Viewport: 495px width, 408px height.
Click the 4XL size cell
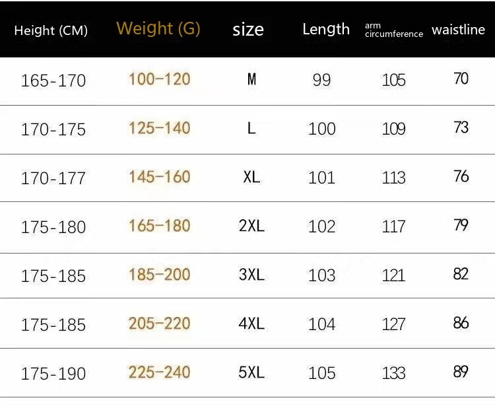tap(251, 323)
